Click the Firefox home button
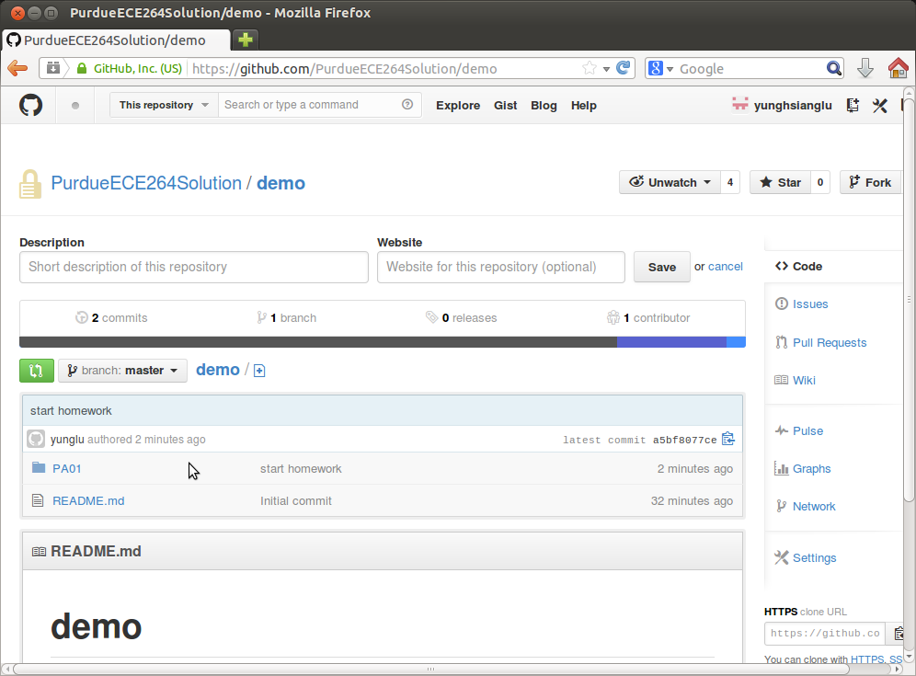 [898, 68]
